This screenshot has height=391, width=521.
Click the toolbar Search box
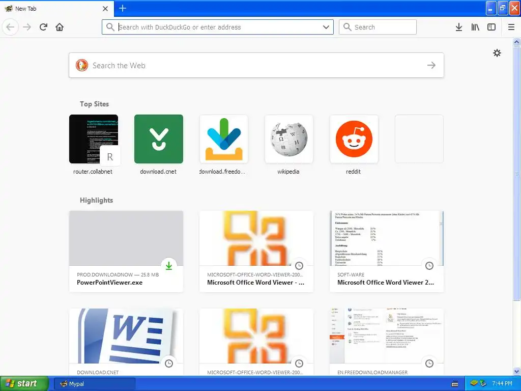[378, 27]
